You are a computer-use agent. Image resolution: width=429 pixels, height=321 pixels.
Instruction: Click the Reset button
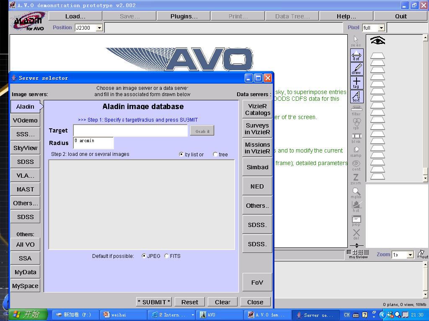coord(190,302)
